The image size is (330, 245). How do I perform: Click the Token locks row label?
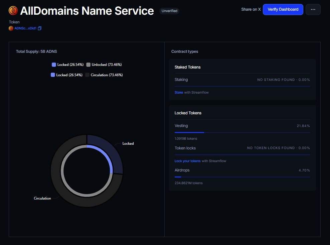click(x=185, y=148)
